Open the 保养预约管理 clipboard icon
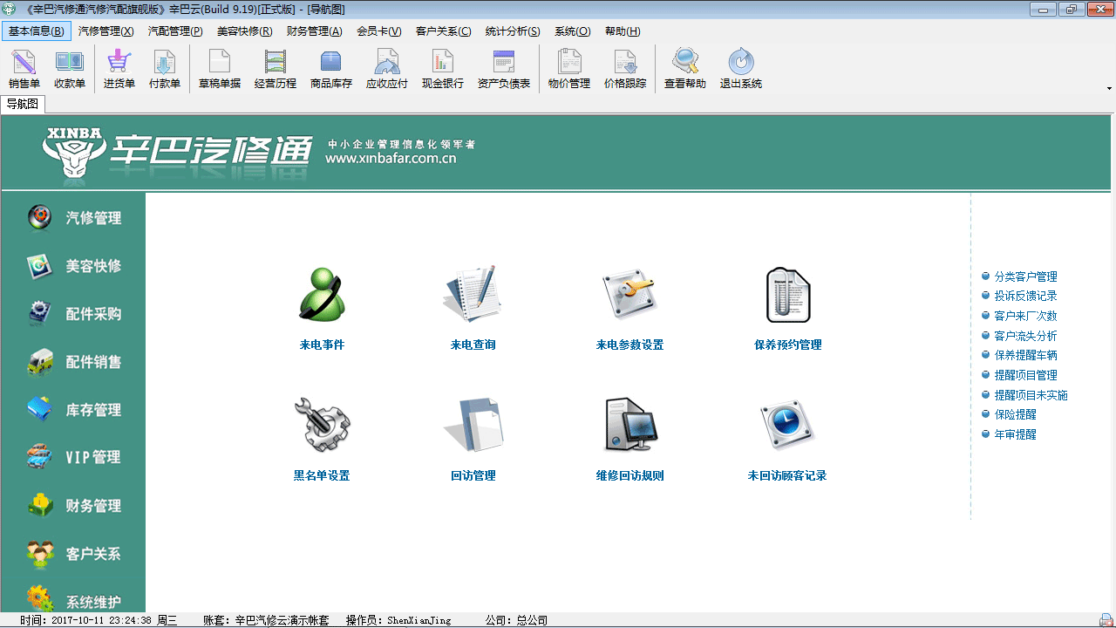 [x=788, y=295]
